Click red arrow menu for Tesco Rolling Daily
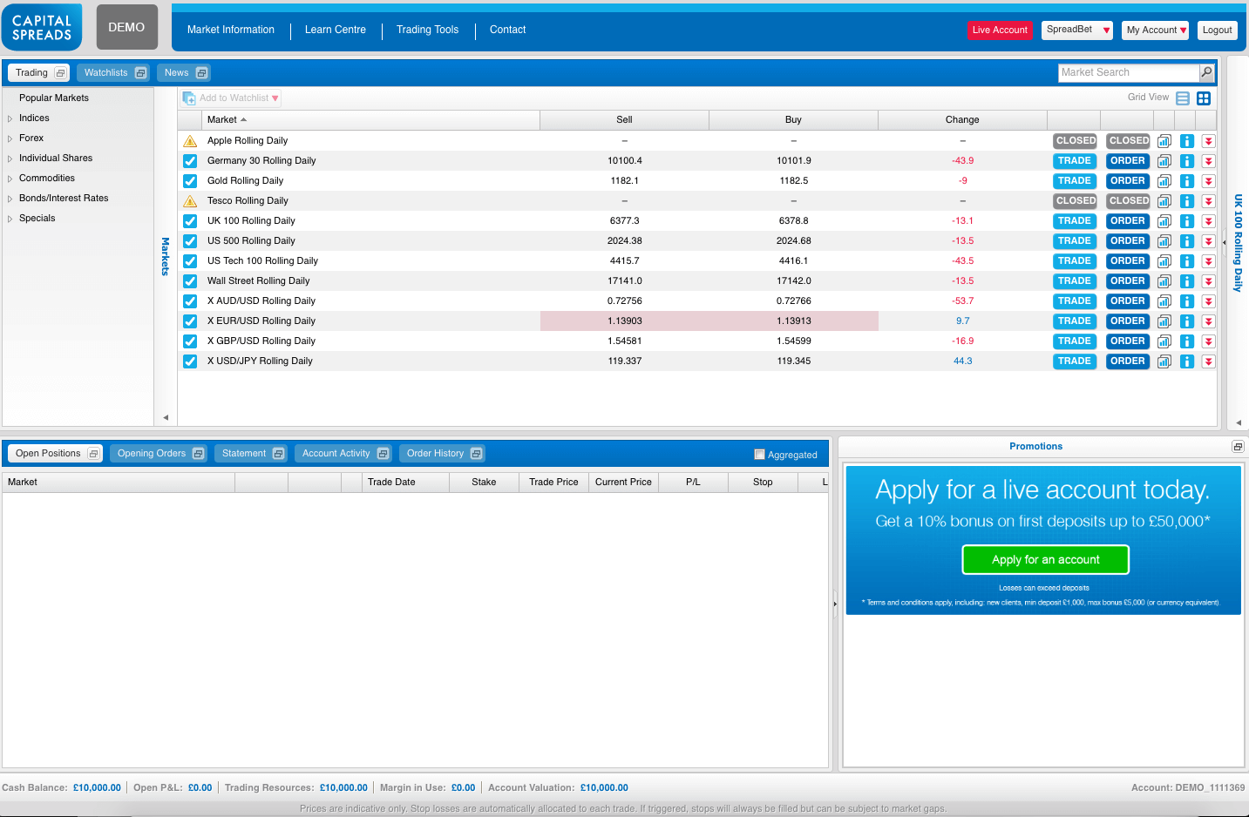The width and height of the screenshot is (1249, 817). tap(1208, 201)
